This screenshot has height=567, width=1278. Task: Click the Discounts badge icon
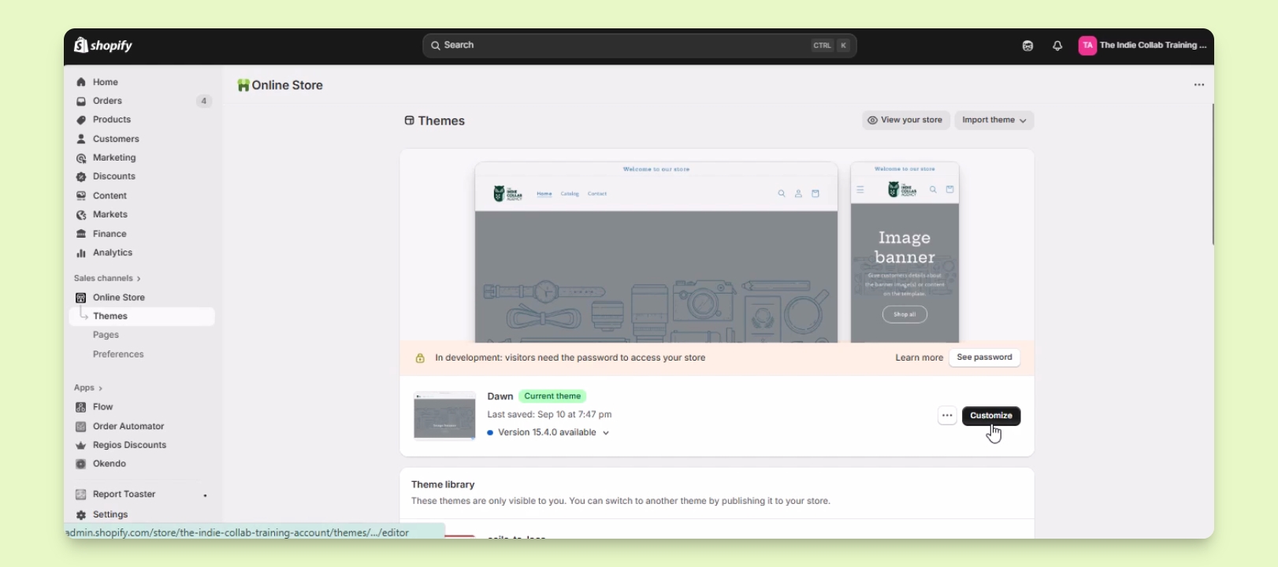(81, 176)
